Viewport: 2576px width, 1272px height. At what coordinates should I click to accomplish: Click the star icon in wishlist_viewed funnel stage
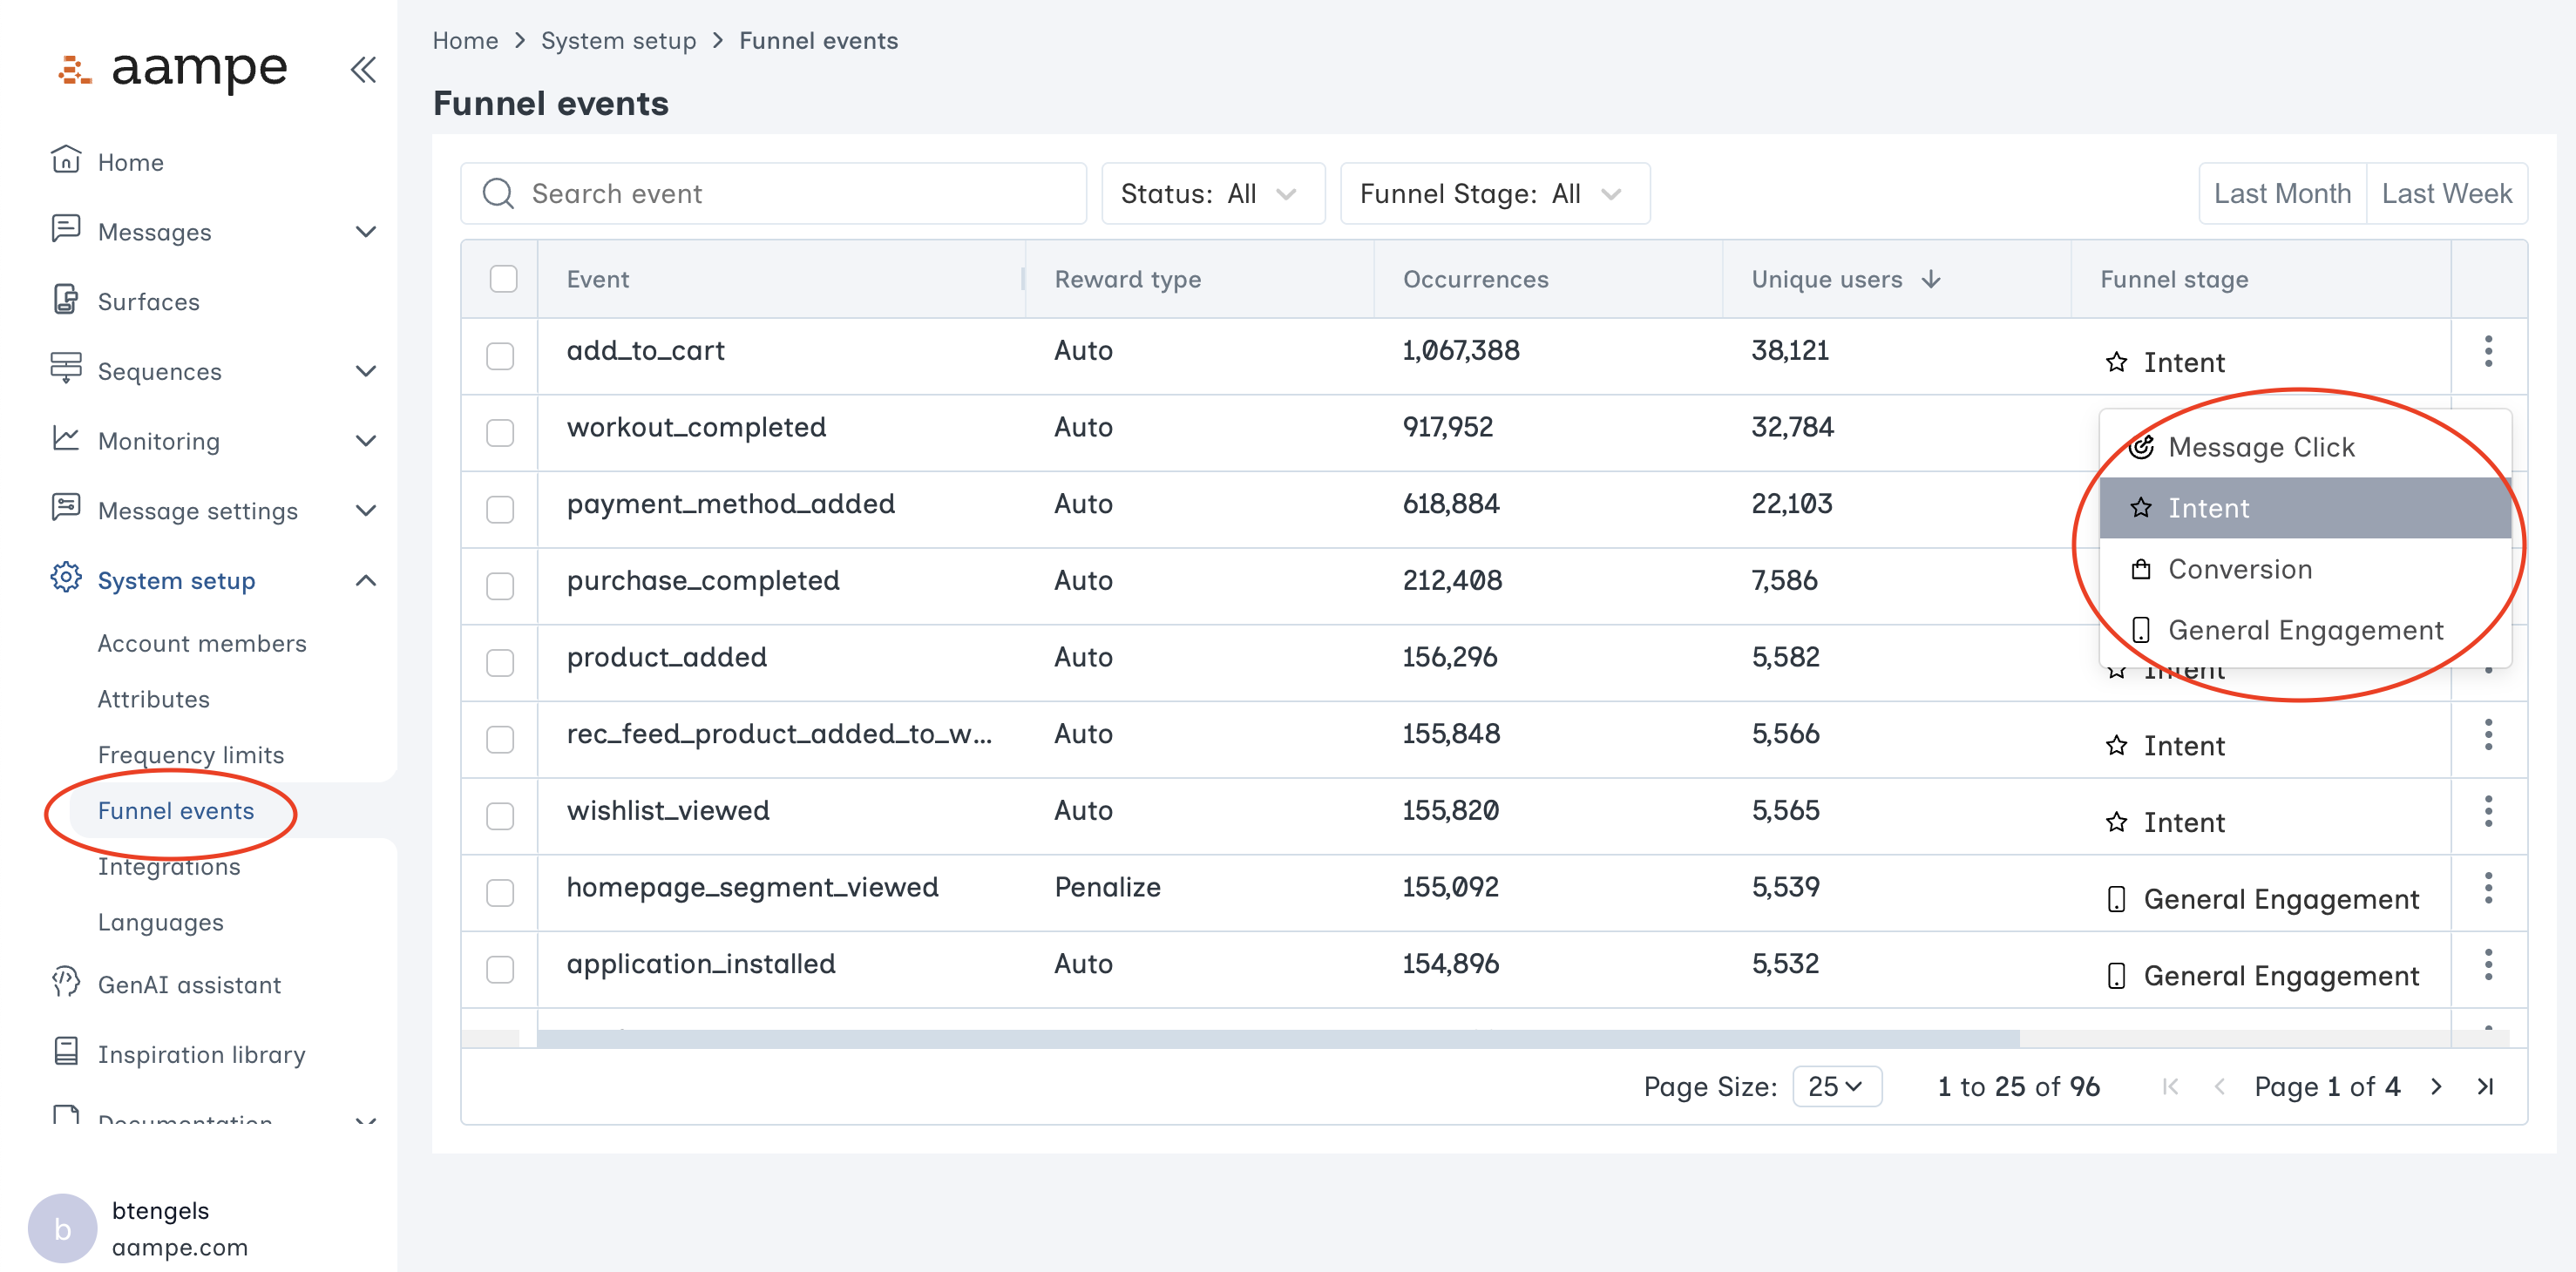click(x=2116, y=822)
